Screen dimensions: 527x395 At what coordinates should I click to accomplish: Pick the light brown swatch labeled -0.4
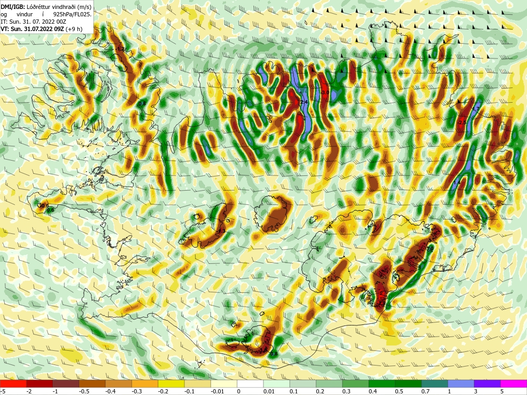pos(119,383)
